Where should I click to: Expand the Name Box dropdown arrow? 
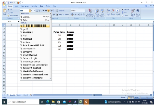[x=18, y=21]
